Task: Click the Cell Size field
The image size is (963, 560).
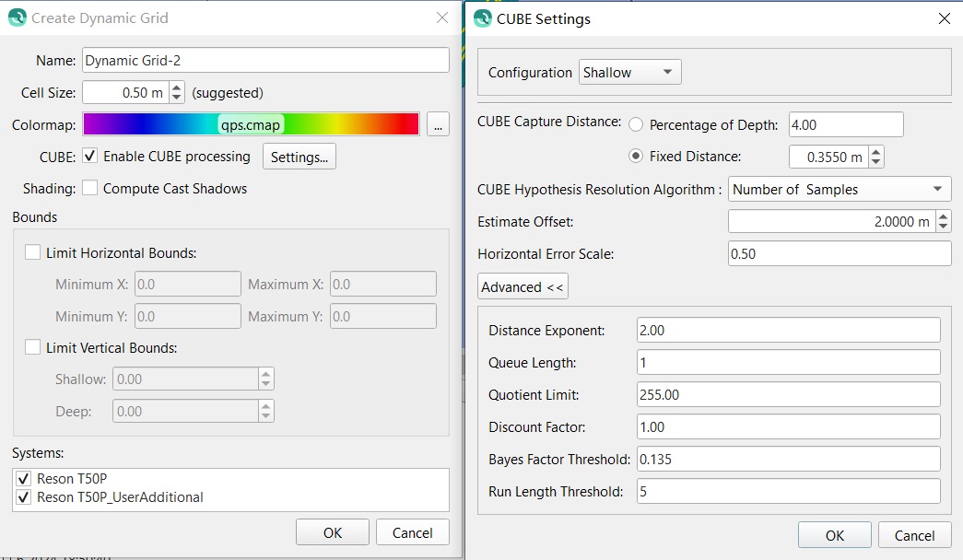Action: pyautogui.click(x=126, y=93)
